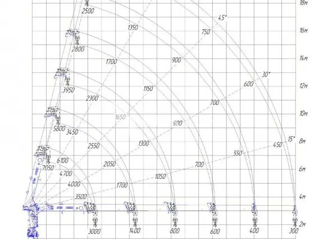Viewport: 319px width, 239px height.
Task: Click the 450 load capacity value
Action: coord(277,145)
